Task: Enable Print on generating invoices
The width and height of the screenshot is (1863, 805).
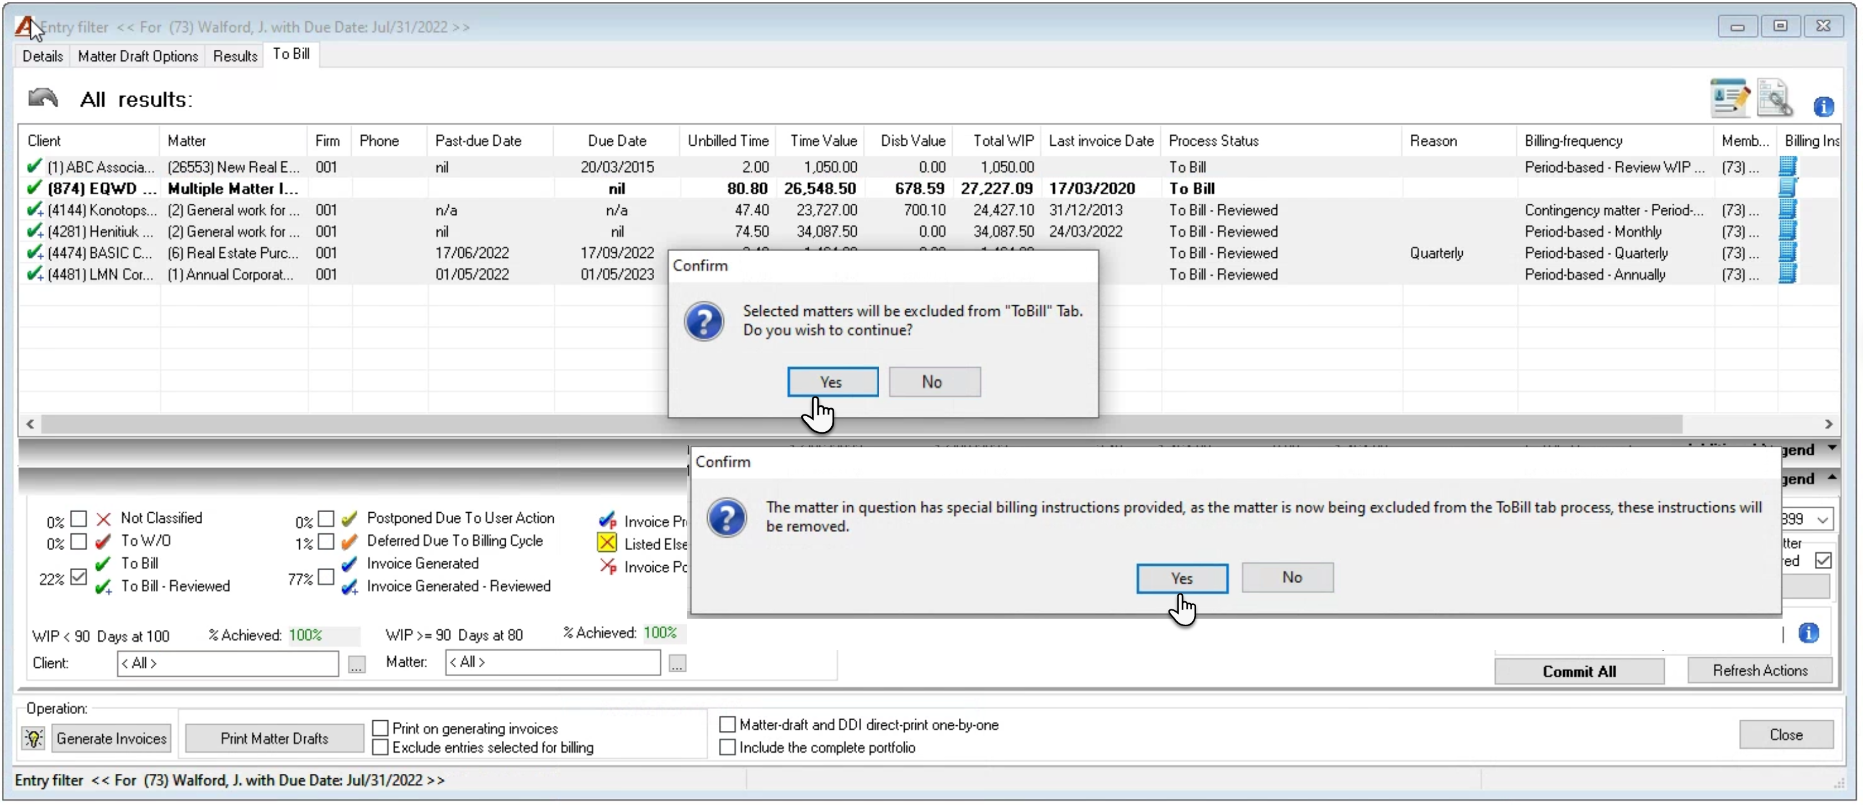Action: pos(380,728)
